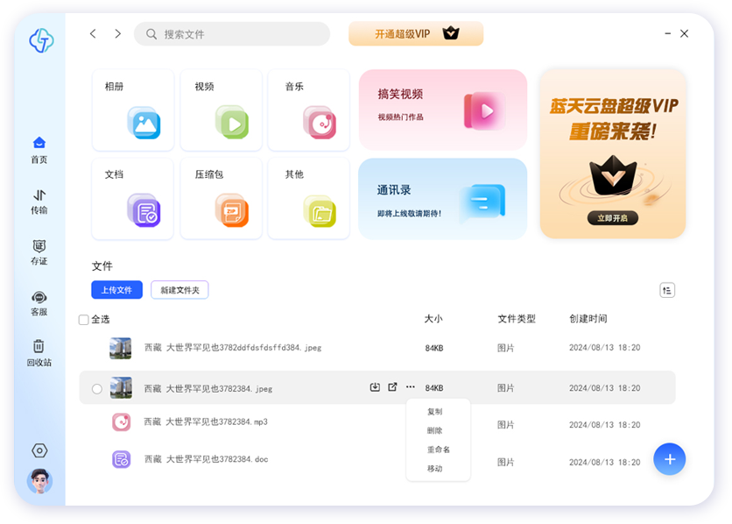Open the 存证 evidence sidebar icon

[39, 251]
